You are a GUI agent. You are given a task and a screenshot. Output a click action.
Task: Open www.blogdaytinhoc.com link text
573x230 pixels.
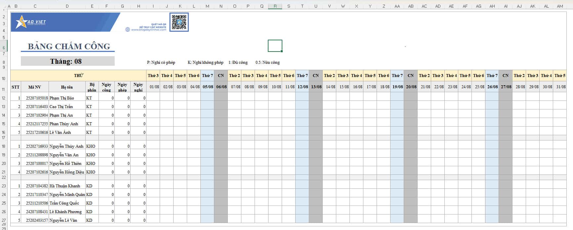pyautogui.click(x=149, y=30)
